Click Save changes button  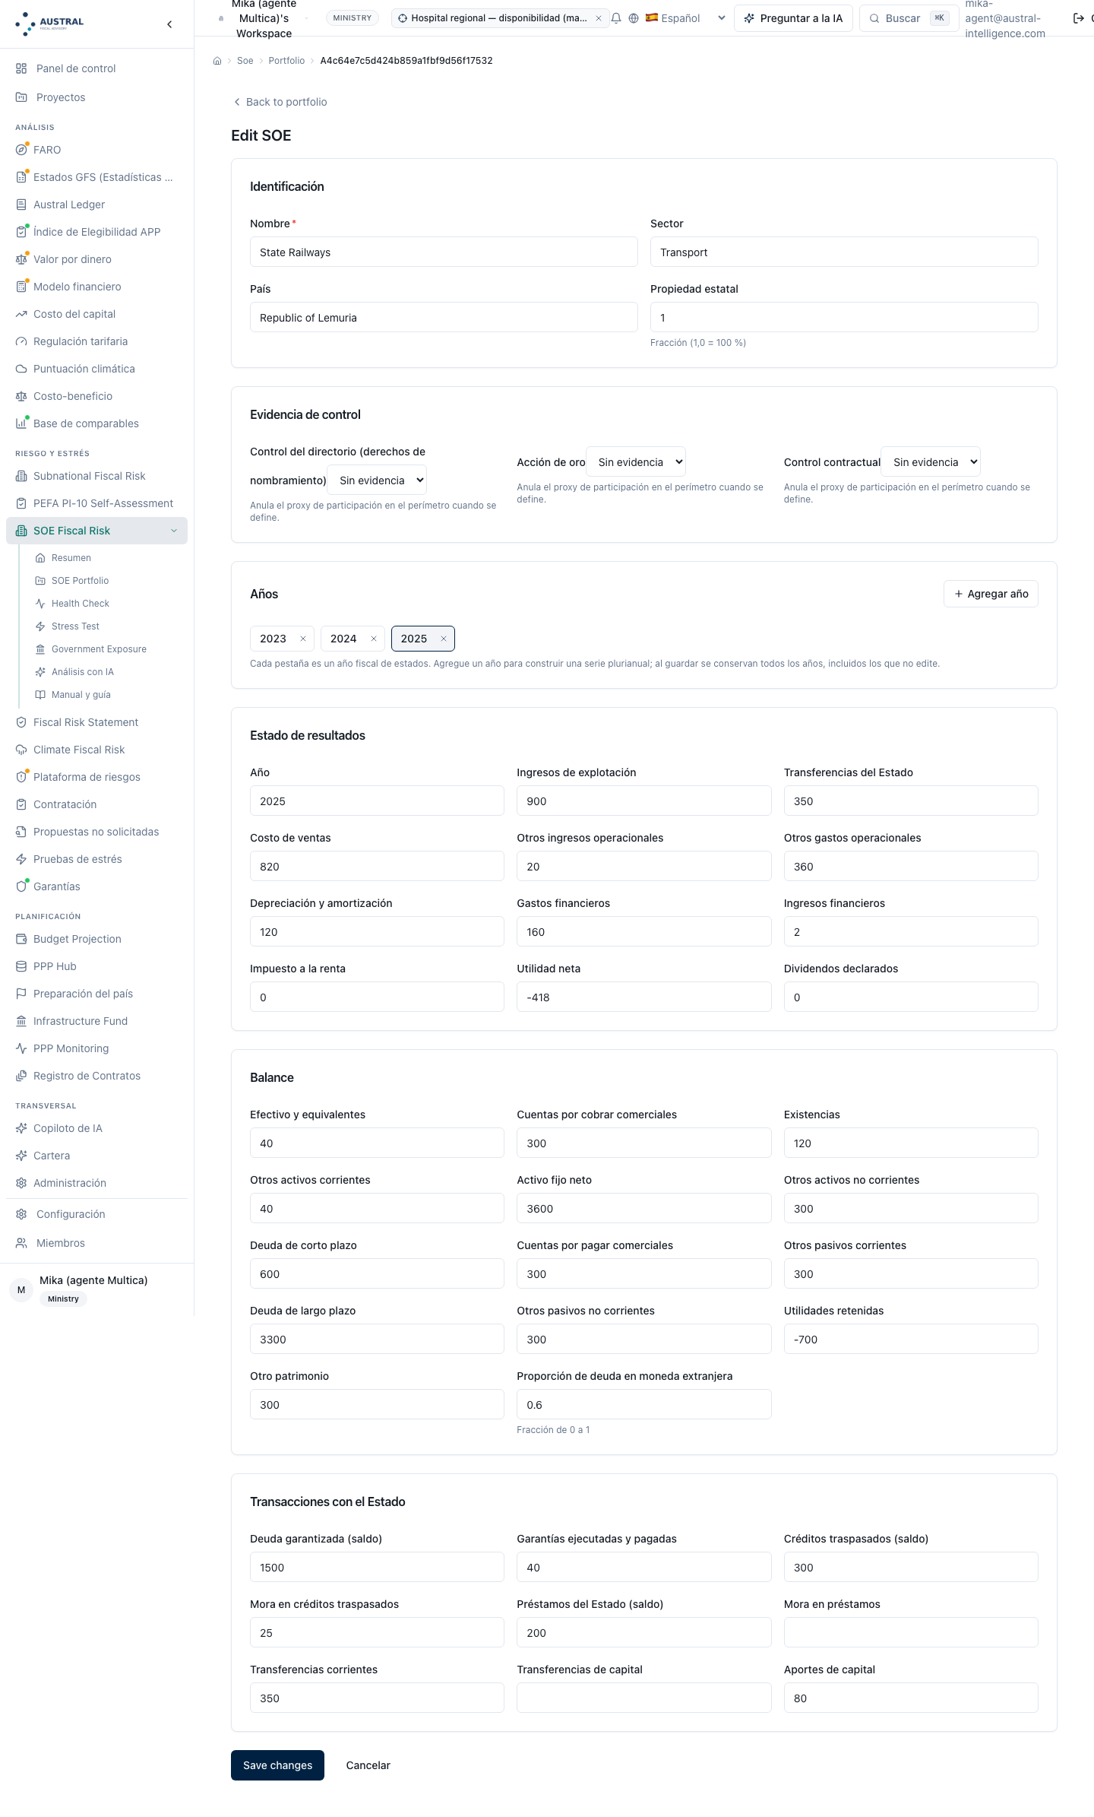click(x=277, y=1765)
